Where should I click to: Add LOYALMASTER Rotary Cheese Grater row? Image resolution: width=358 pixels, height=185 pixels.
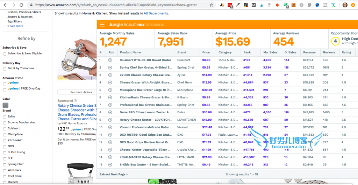point(110,157)
